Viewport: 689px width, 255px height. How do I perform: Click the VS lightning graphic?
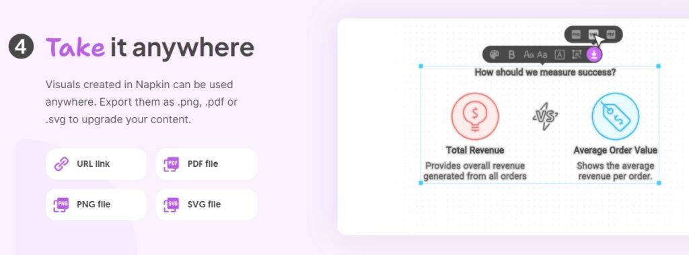(x=545, y=116)
